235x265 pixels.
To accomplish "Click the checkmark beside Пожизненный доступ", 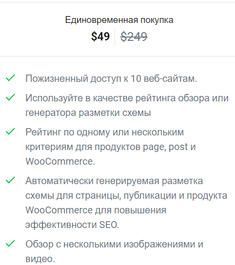I will coord(10,78).
